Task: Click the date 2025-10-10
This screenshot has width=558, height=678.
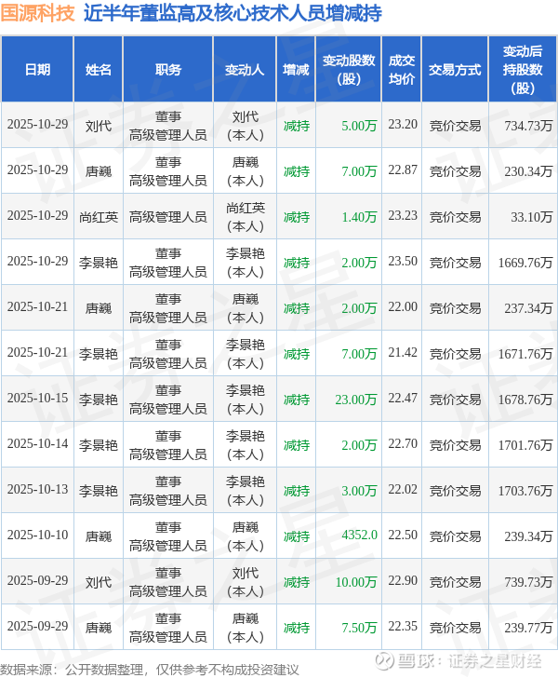Action: [37, 535]
